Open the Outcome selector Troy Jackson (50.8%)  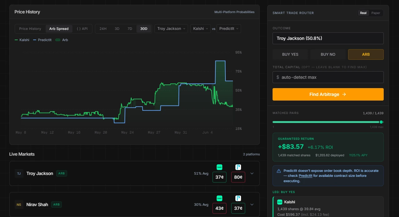click(328, 38)
